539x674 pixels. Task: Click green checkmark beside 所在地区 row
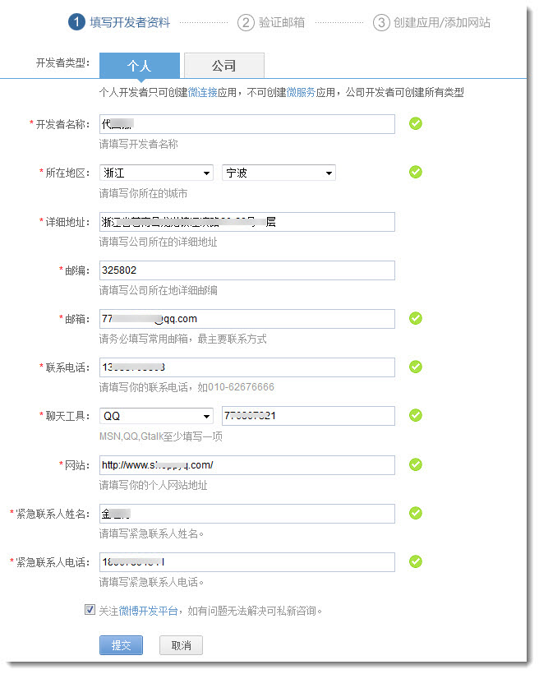pos(416,172)
